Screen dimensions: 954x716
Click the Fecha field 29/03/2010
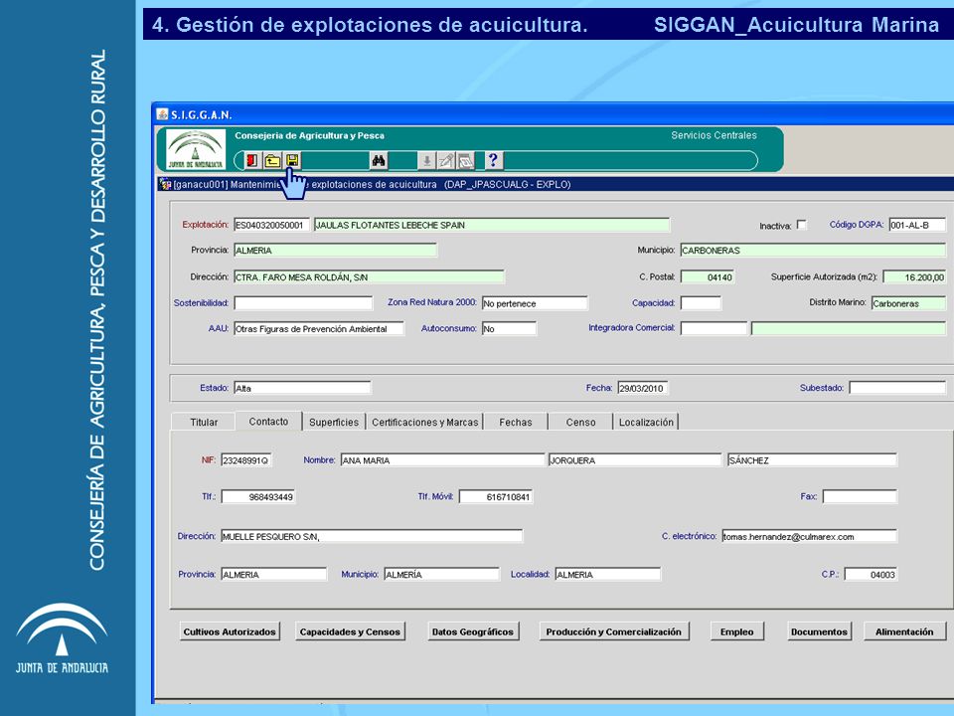point(643,388)
